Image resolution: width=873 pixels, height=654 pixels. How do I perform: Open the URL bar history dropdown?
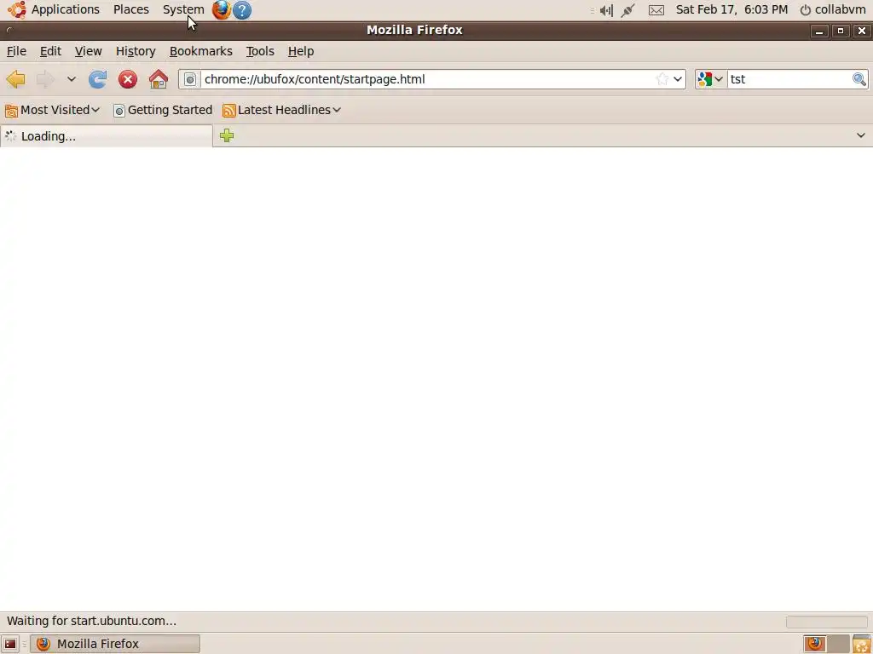[678, 79]
